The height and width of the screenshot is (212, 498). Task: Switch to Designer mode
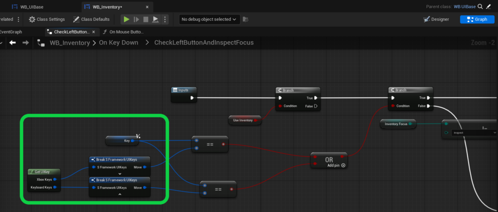tap(436, 19)
